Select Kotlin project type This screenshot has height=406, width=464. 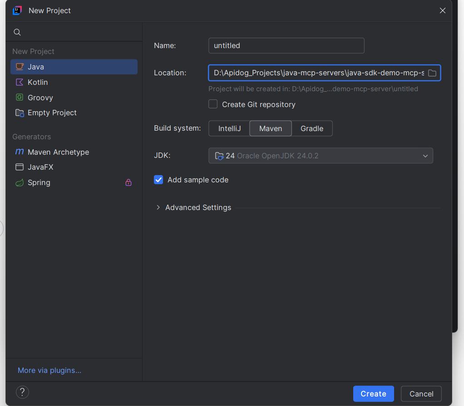click(74, 82)
